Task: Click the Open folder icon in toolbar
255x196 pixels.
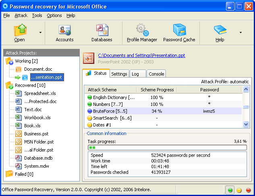Action: 20,30
